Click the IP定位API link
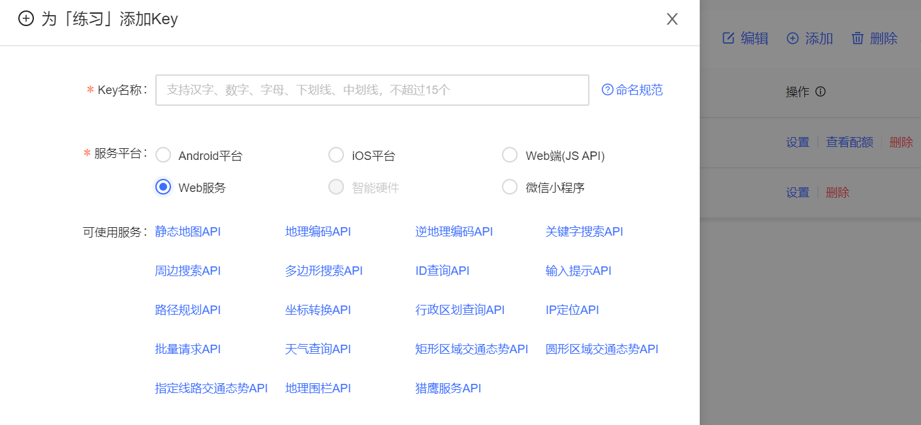921x425 pixels. click(x=572, y=309)
